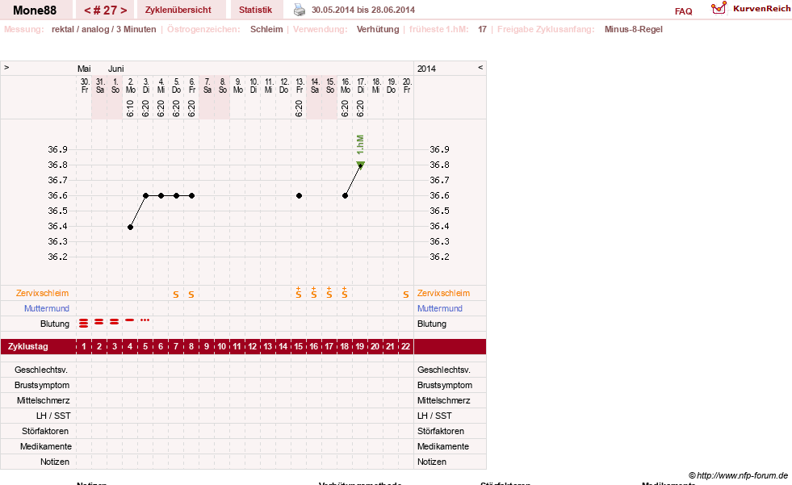The height and width of the screenshot is (485, 792).
Task: Click the right Zervixschleim row label
Action: [x=443, y=293]
